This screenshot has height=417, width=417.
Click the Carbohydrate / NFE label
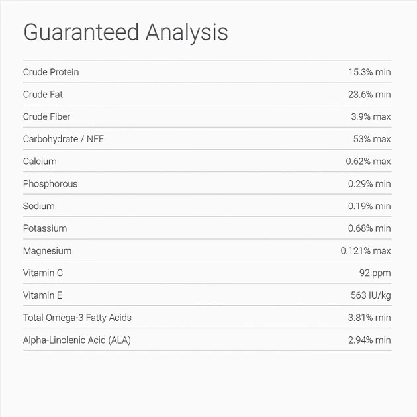[x=64, y=139]
